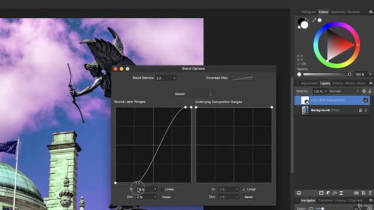
Task: Click the colour opacity slider handle
Action: pyautogui.click(x=349, y=74)
